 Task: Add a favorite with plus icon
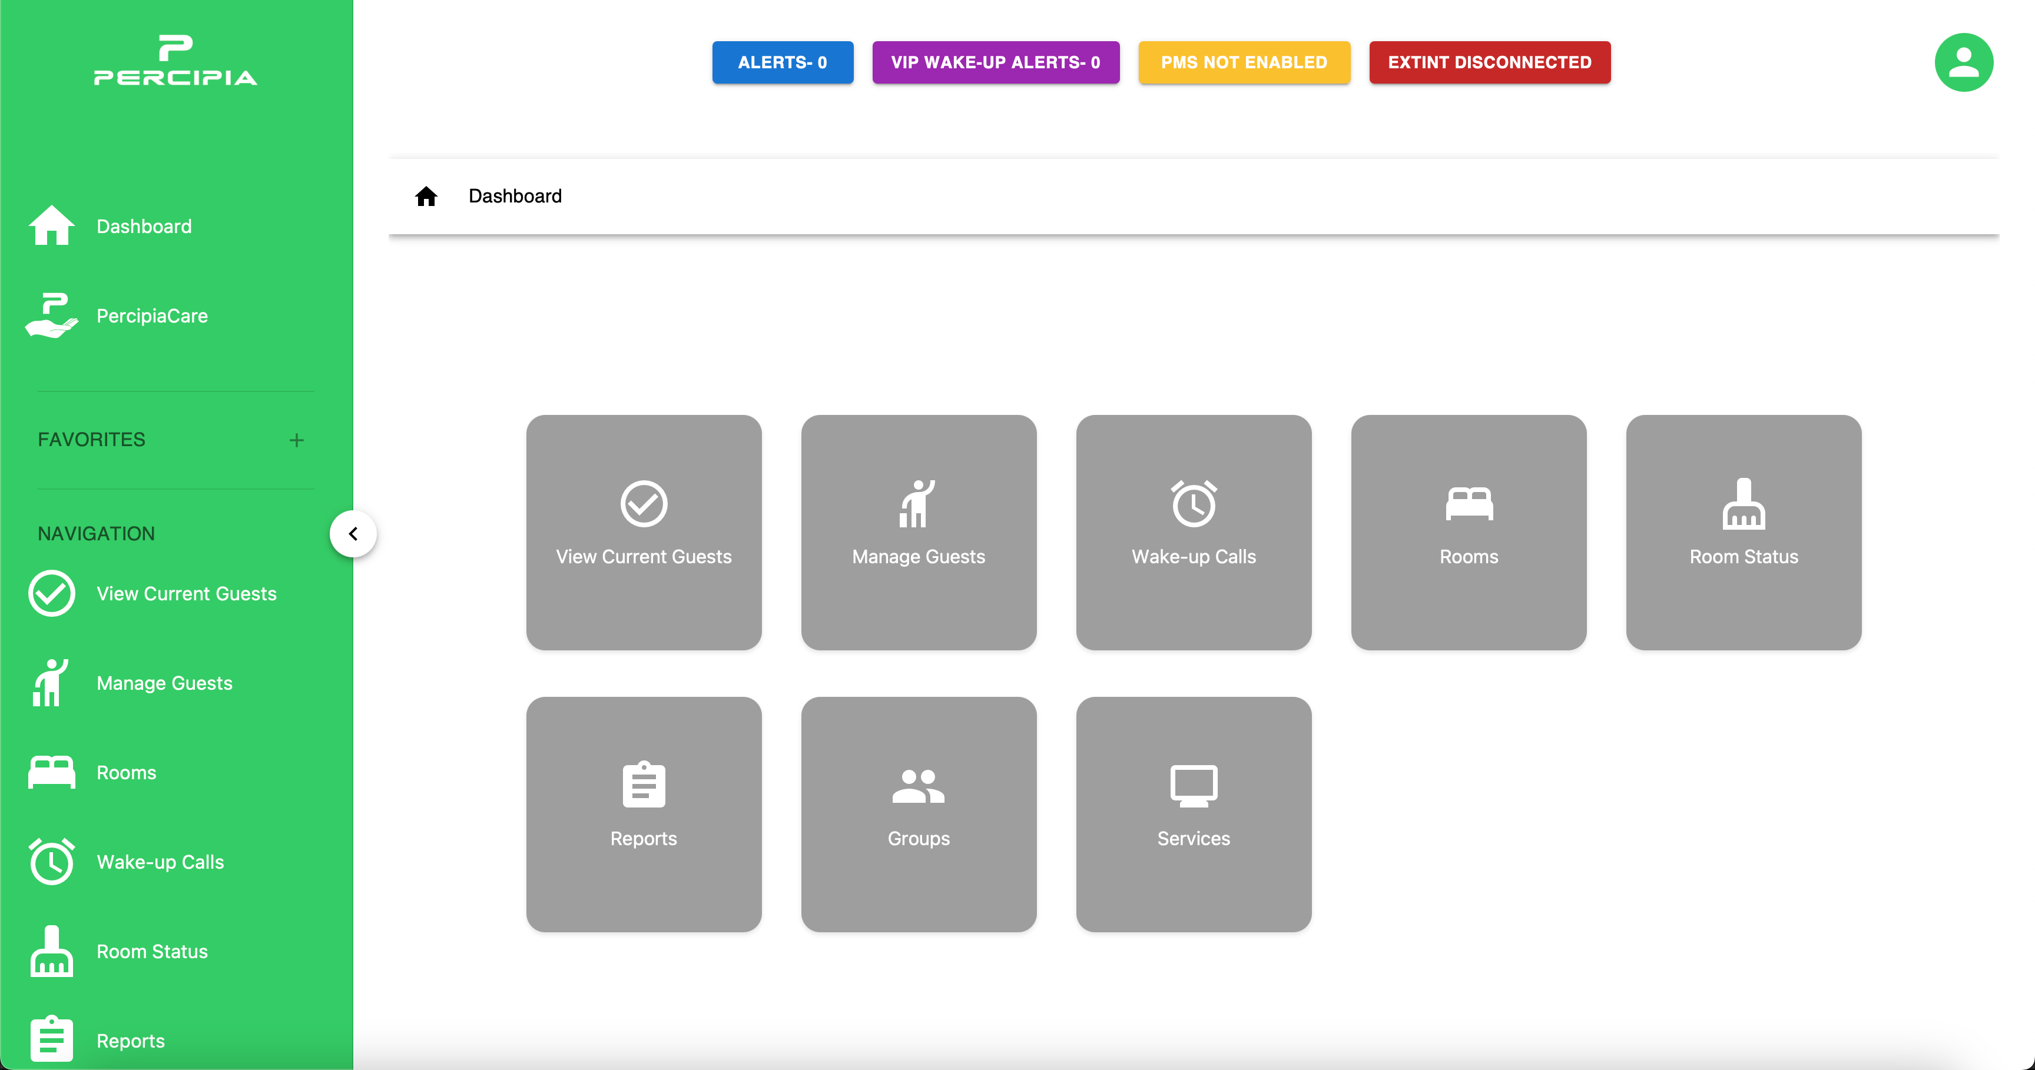[x=296, y=440]
